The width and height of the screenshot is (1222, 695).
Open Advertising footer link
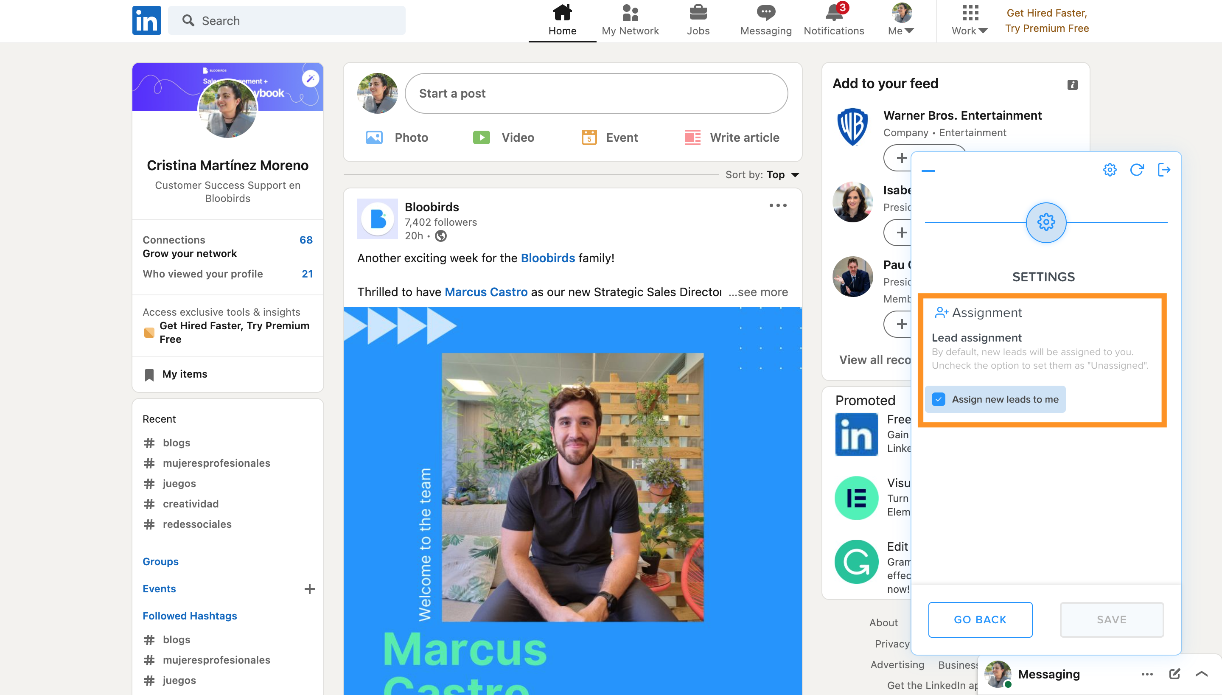[897, 664]
